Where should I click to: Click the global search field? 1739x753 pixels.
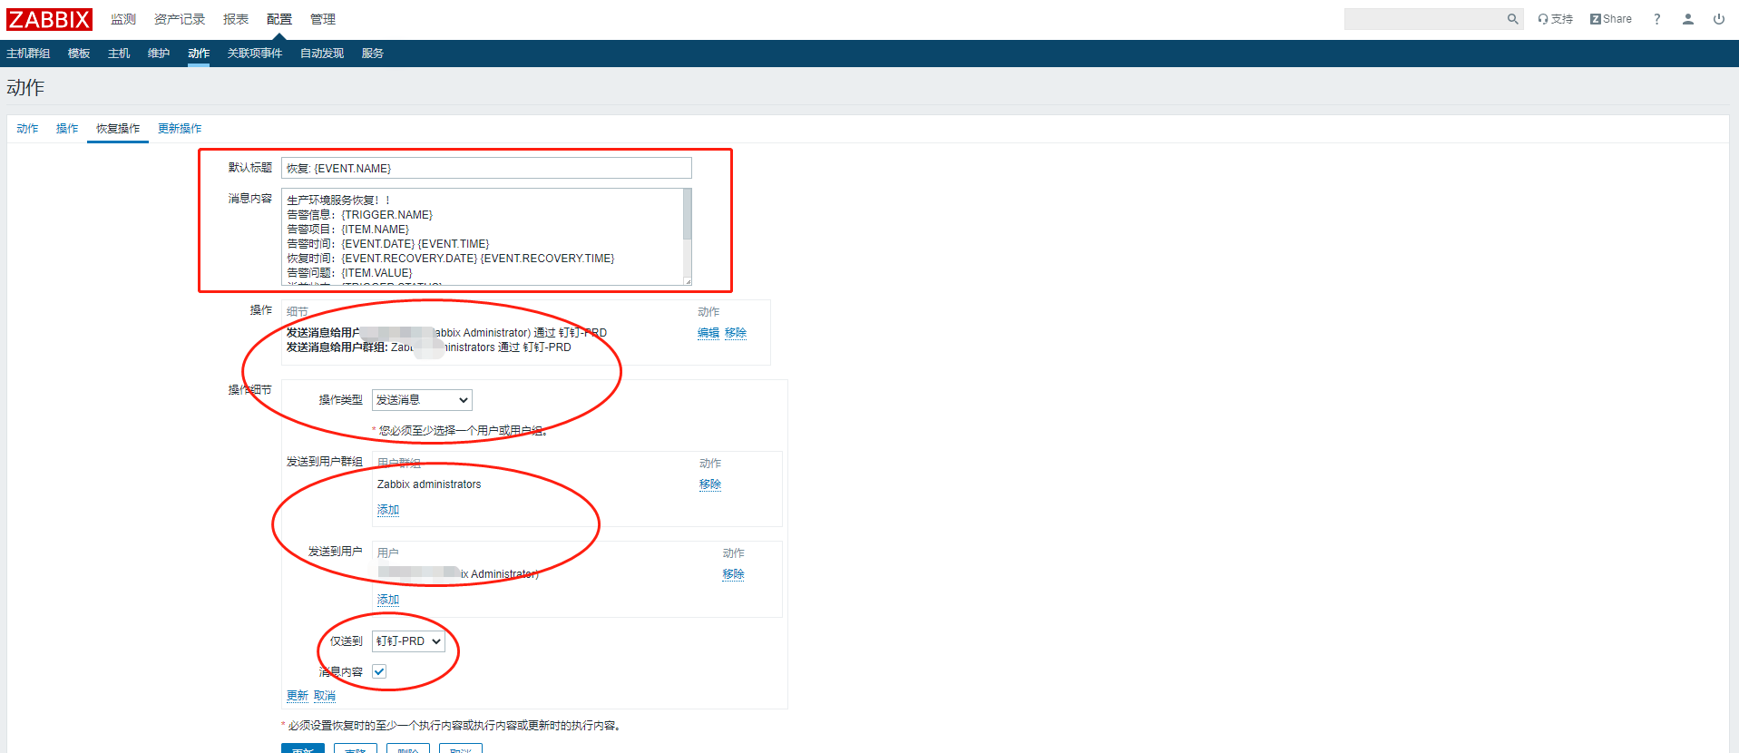click(1424, 19)
